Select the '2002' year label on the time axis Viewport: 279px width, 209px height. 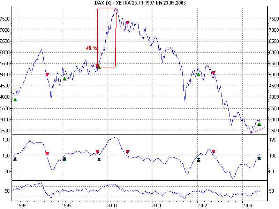coord(202,206)
